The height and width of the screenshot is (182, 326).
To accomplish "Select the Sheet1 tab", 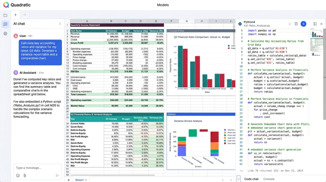I will [x=80, y=180].
